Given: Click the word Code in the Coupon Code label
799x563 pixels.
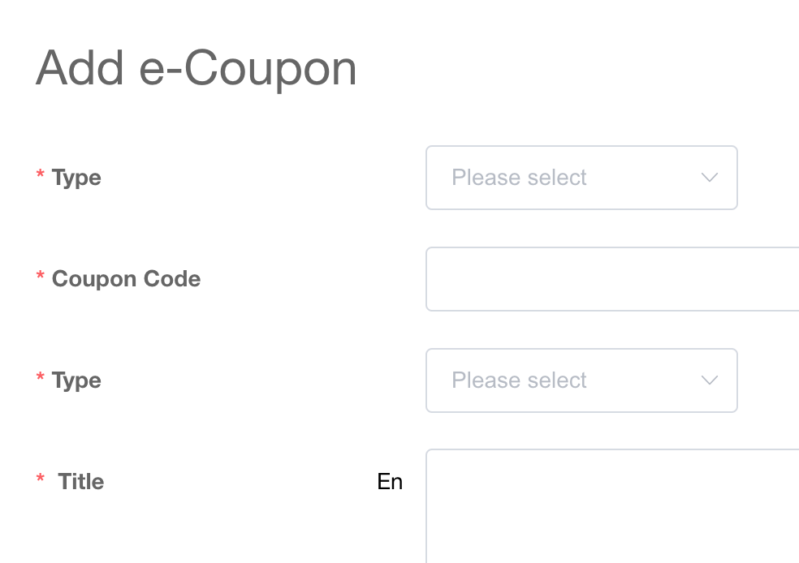Looking at the screenshot, I should click(172, 279).
